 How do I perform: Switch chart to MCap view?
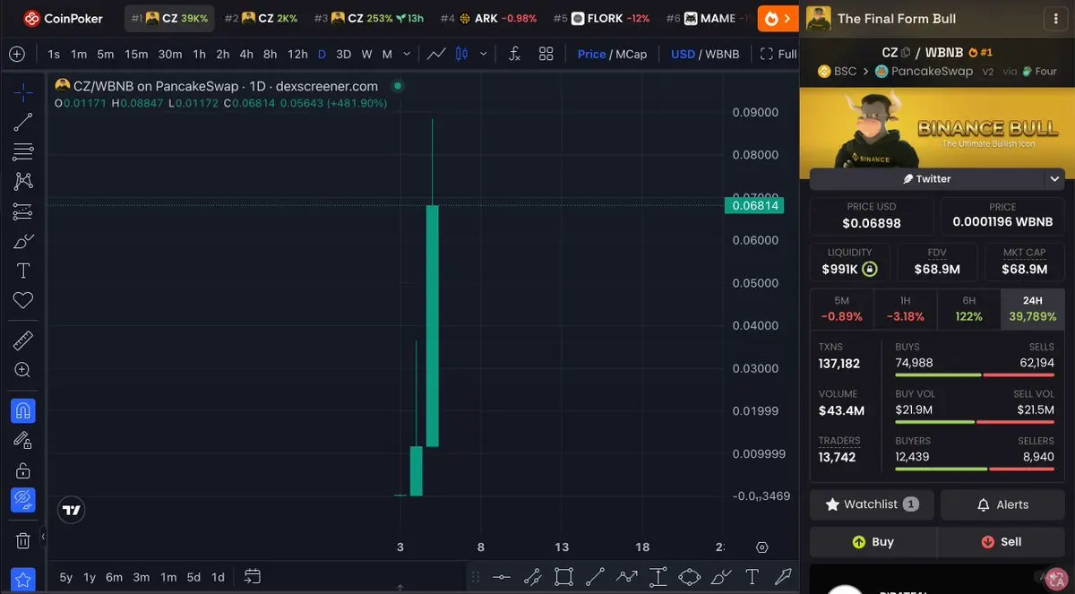coord(631,54)
